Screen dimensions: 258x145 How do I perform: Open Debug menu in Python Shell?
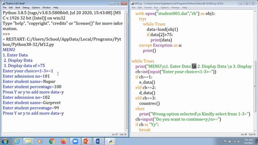[x=26, y=8]
